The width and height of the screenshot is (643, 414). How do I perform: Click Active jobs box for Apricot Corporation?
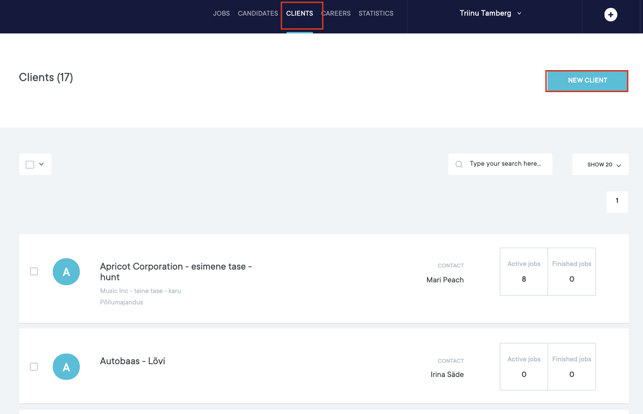(524, 272)
